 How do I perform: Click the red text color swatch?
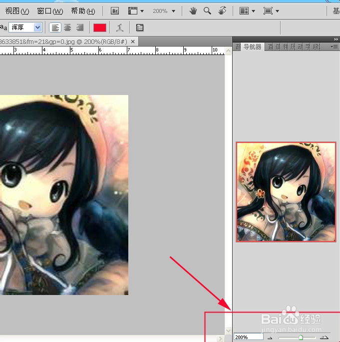tap(100, 27)
